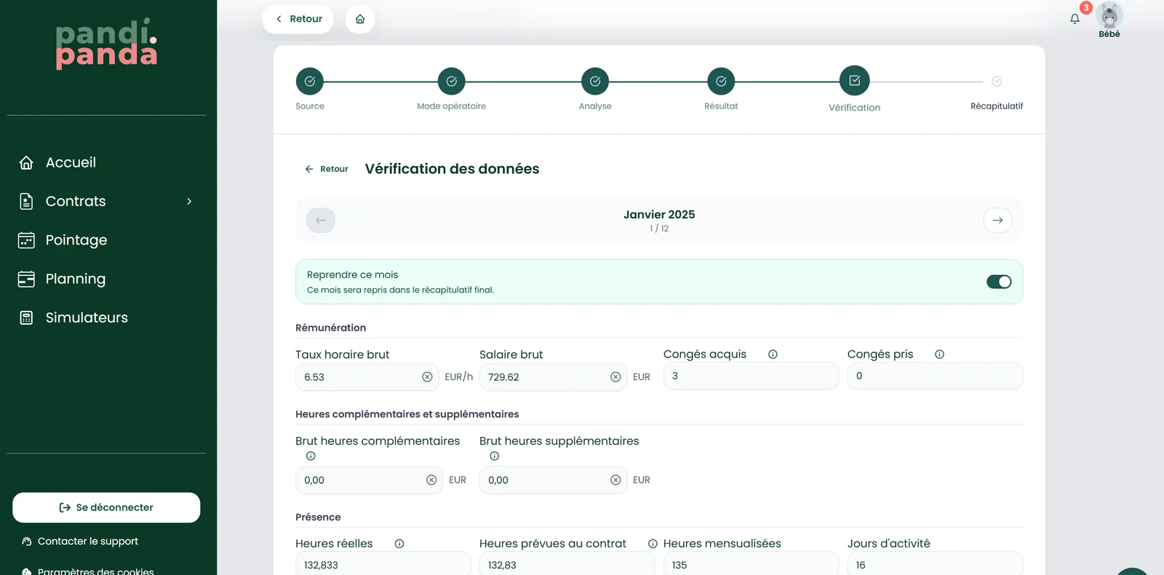The width and height of the screenshot is (1164, 575).
Task: Click the Source step icon
Action: click(x=310, y=82)
